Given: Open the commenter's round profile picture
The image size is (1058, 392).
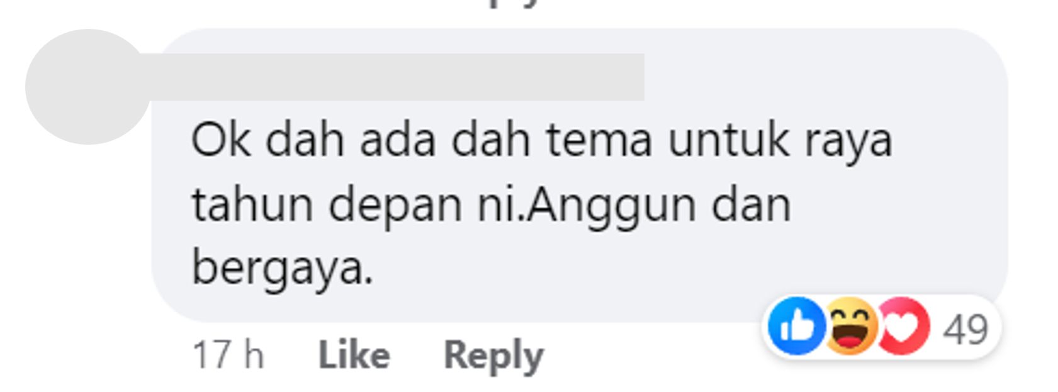Looking at the screenshot, I should (87, 87).
